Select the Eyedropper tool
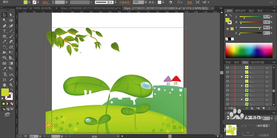This screenshot has height=138, width=277. pos(4,68)
